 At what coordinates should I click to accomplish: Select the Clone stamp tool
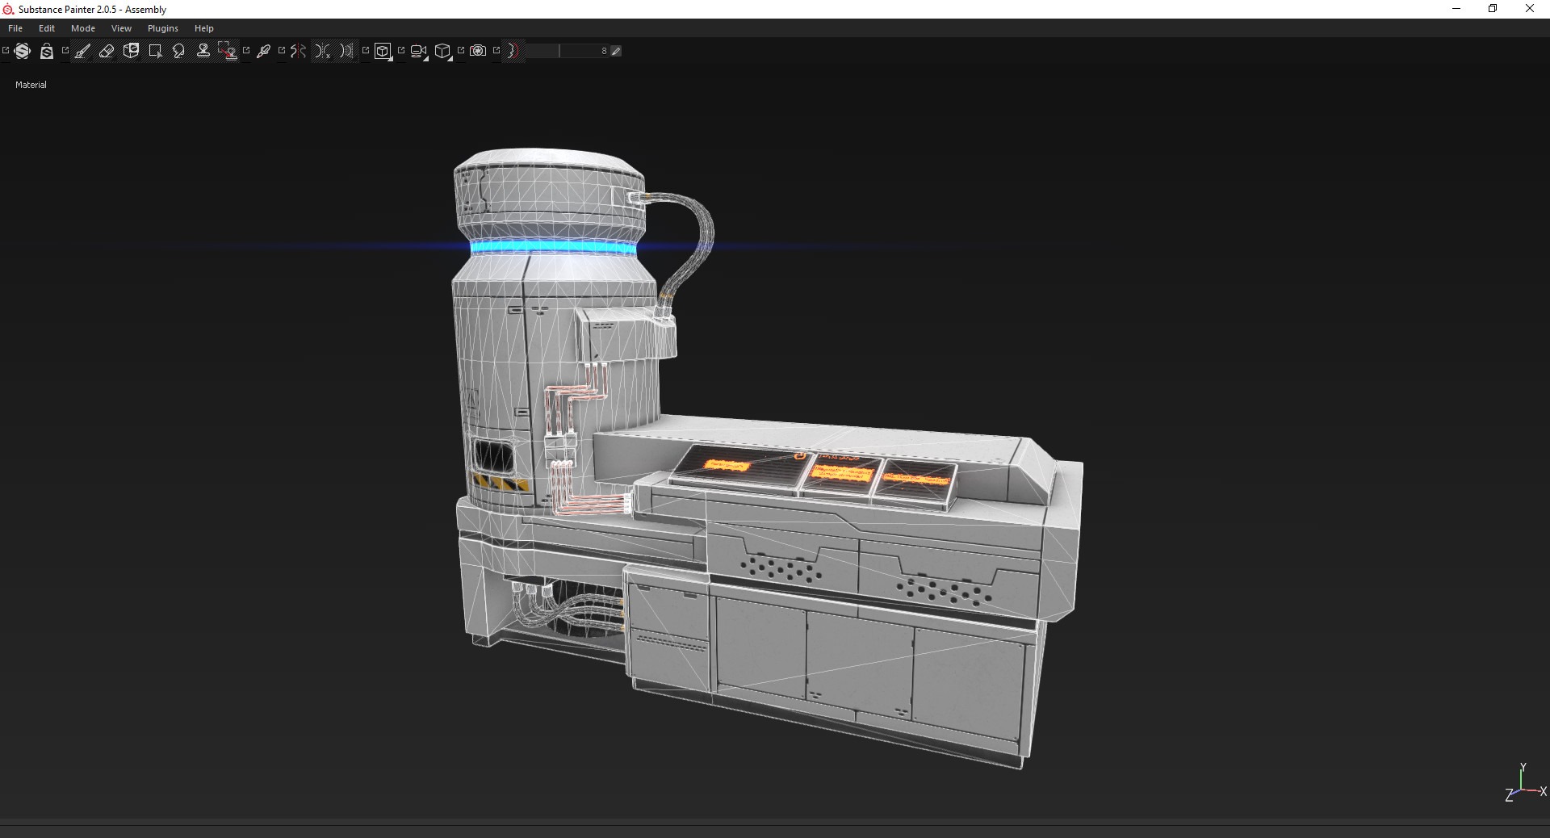(203, 51)
